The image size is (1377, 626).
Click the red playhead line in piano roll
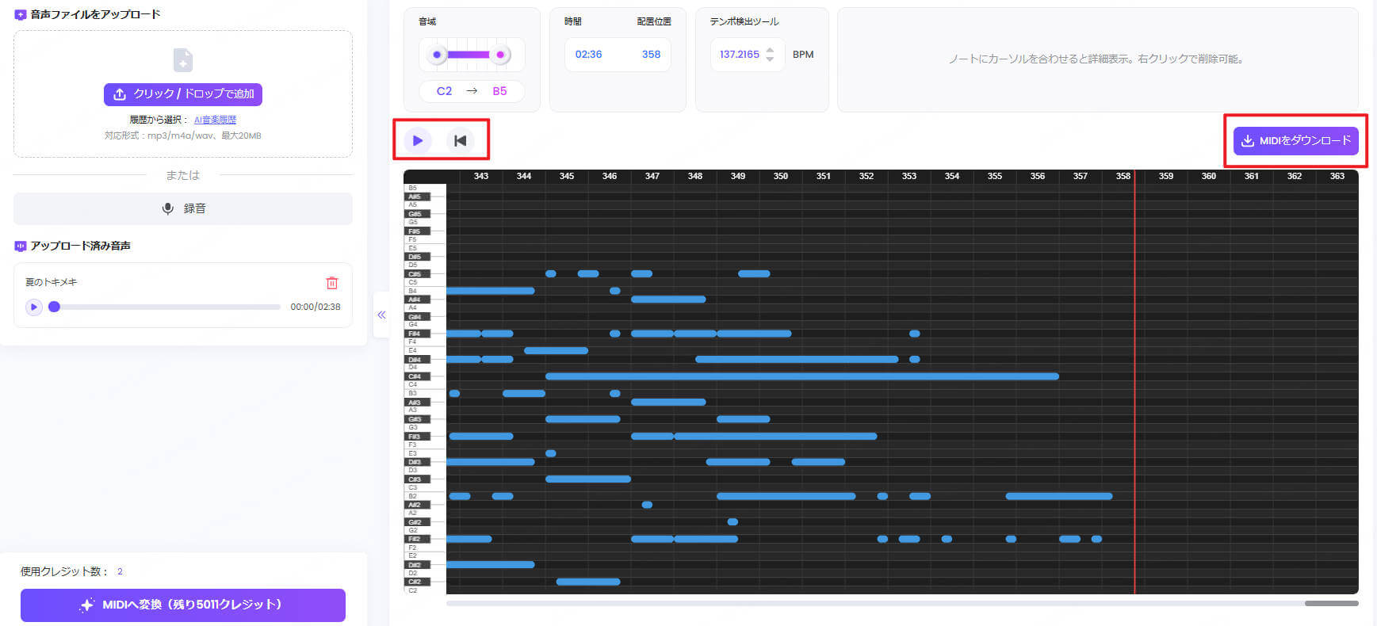pyautogui.click(x=1134, y=382)
